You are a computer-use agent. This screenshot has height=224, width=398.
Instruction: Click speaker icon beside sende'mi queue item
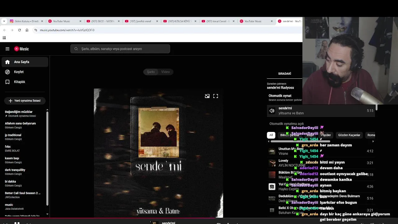pyautogui.click(x=272, y=111)
